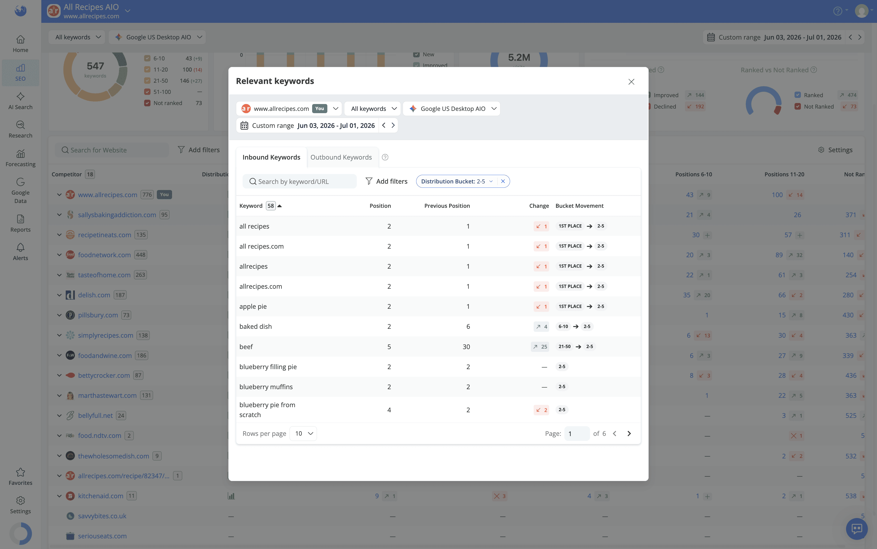
Task: Toggle the 11-20 positions checkbox
Action: point(147,69)
